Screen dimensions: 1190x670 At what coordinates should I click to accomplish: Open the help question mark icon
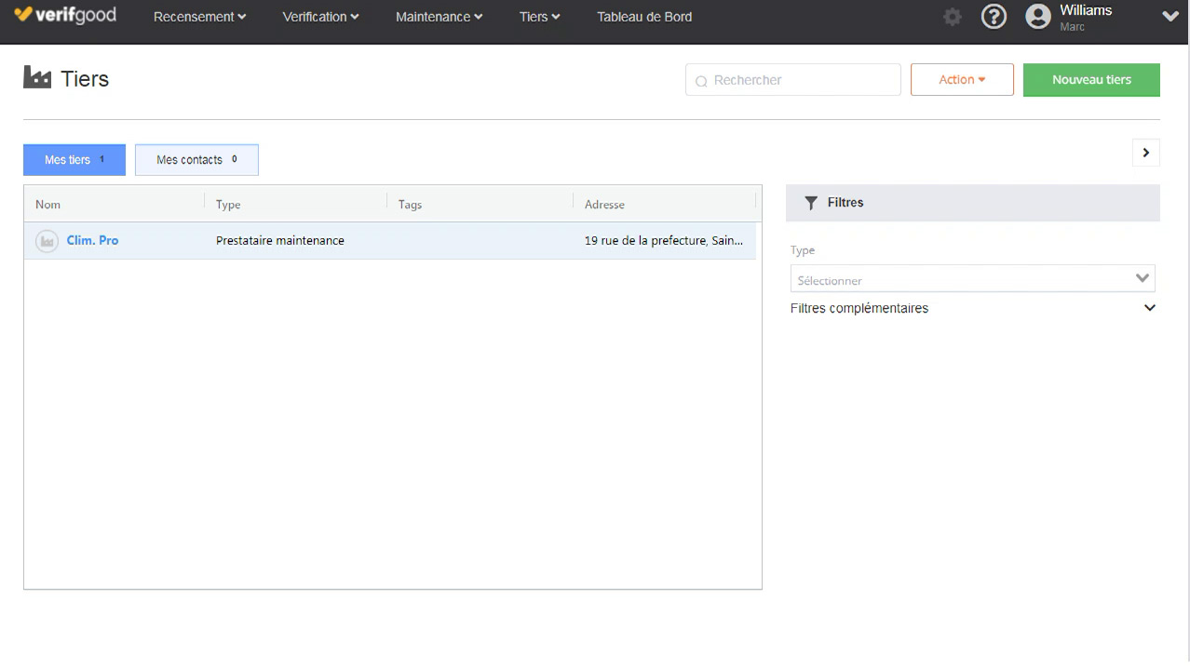pos(994,17)
